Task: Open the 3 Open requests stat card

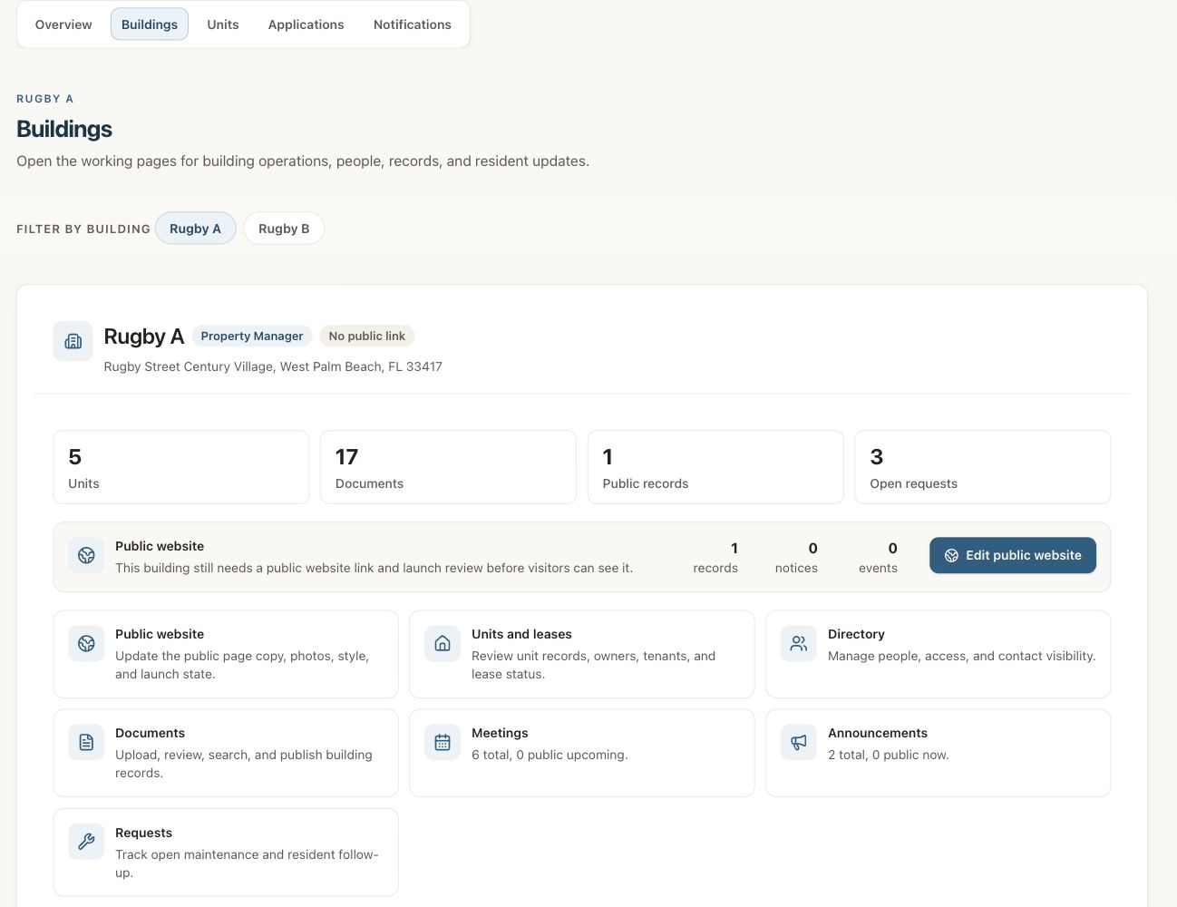Action: (983, 467)
